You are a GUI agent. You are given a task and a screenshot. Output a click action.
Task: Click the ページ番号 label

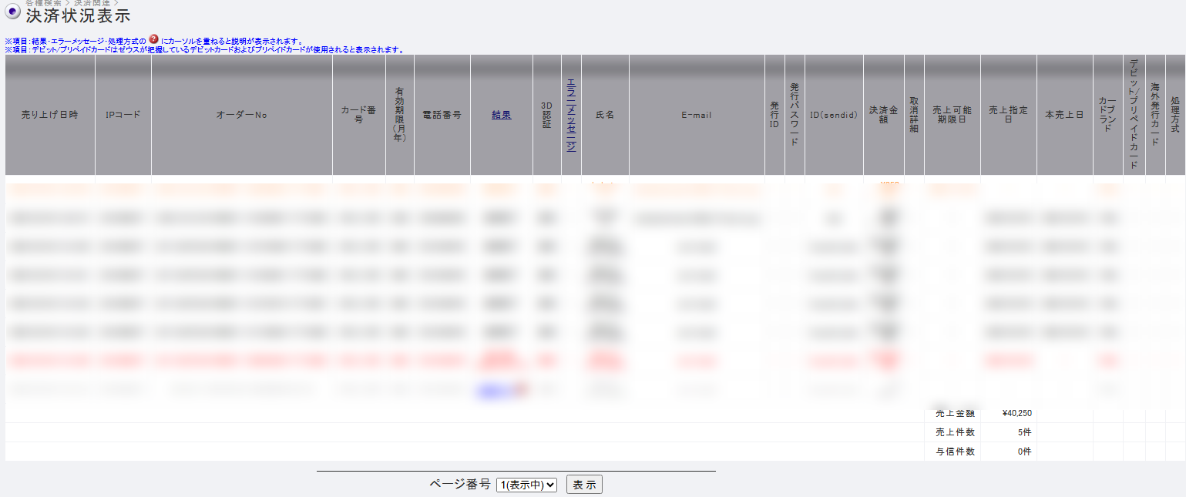click(459, 485)
